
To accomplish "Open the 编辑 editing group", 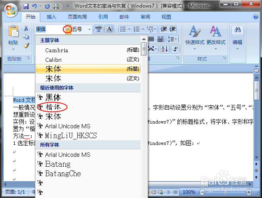I will tap(237, 38).
